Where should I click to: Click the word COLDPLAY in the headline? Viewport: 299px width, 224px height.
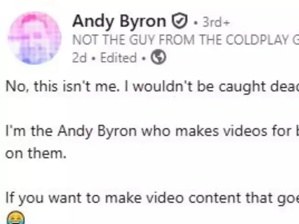(x=257, y=40)
